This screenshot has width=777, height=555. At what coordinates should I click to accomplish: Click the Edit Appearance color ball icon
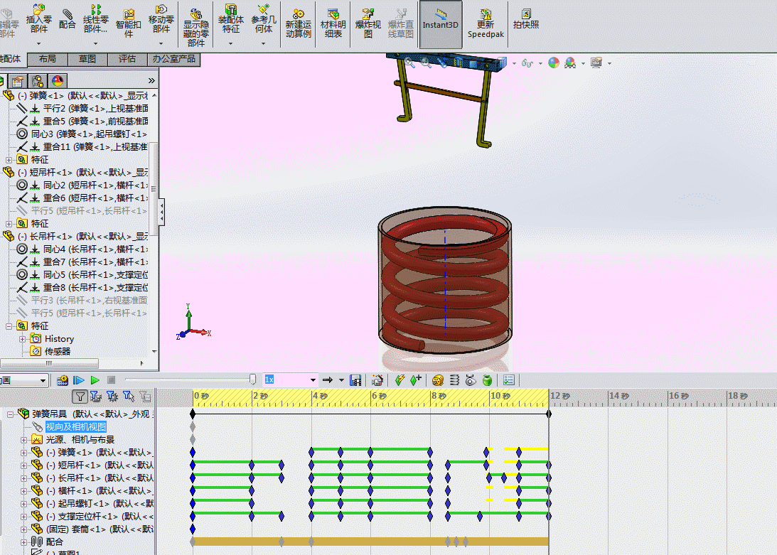pyautogui.click(x=554, y=63)
